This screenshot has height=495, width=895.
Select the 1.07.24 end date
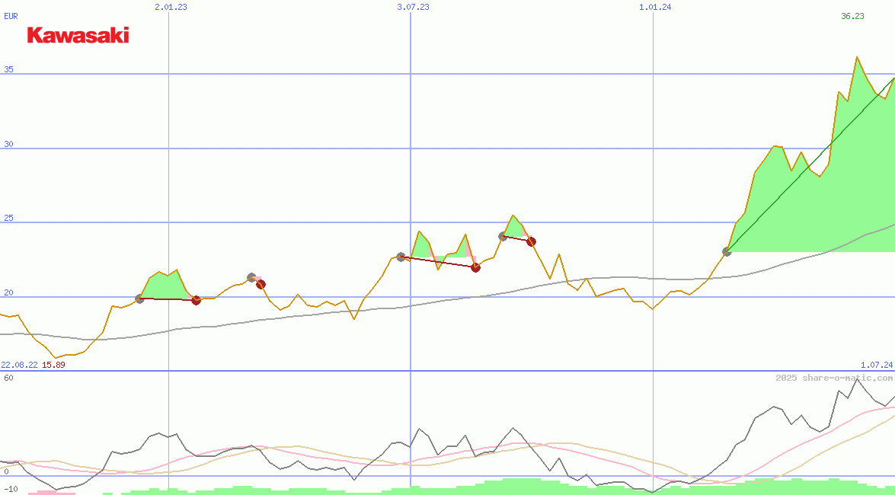[x=877, y=365]
